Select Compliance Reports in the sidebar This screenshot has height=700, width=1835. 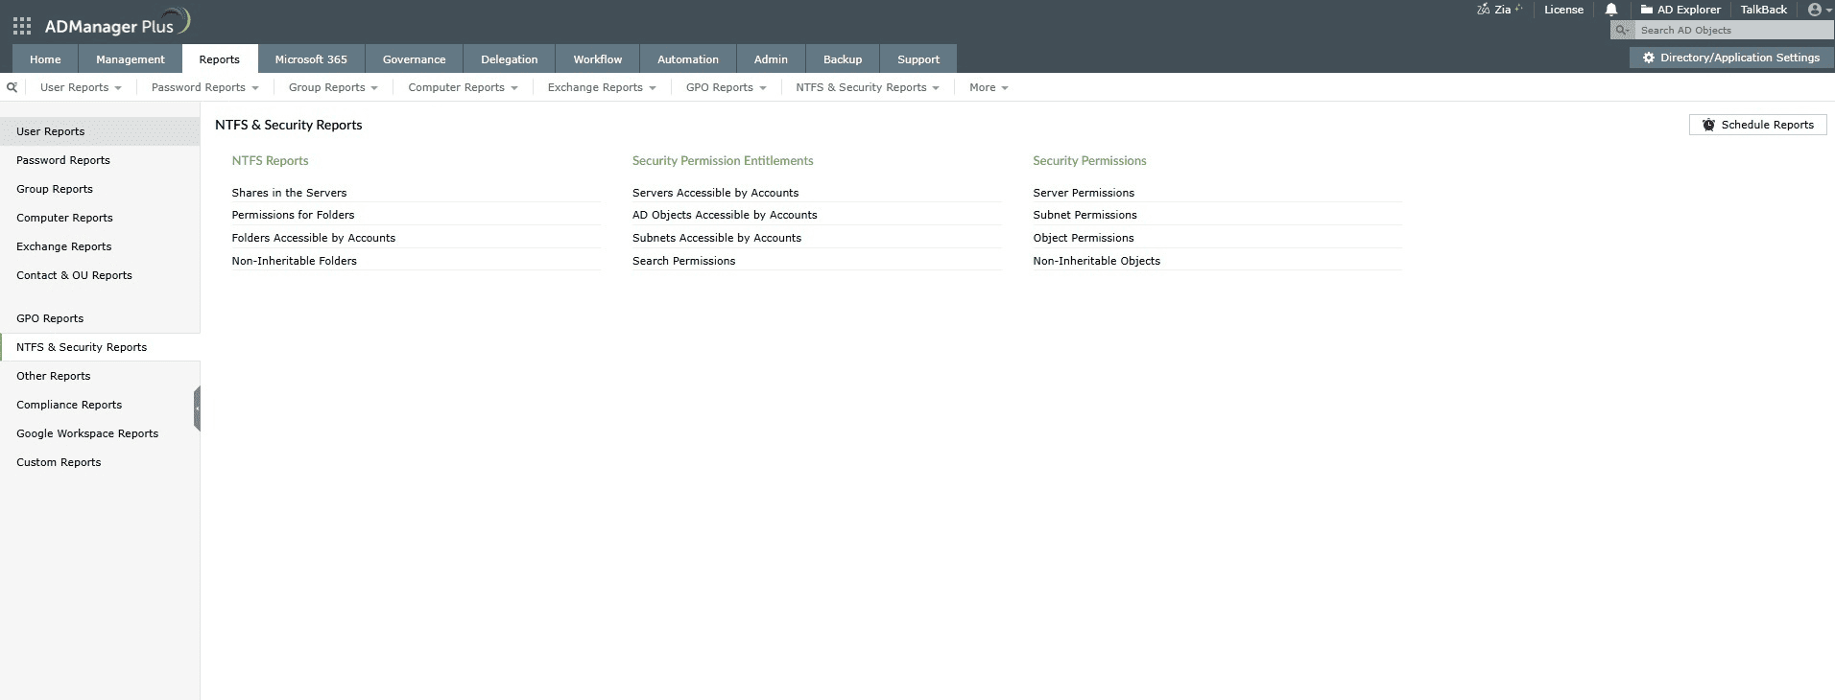click(69, 405)
